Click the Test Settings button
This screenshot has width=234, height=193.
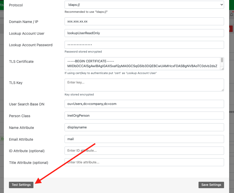21,185
